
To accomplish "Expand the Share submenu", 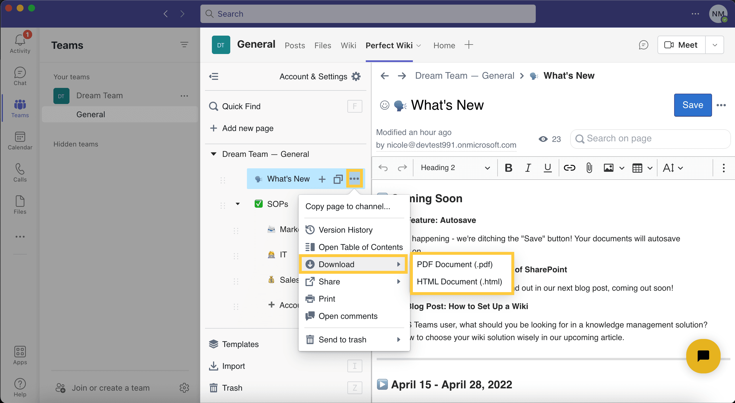I will click(399, 281).
